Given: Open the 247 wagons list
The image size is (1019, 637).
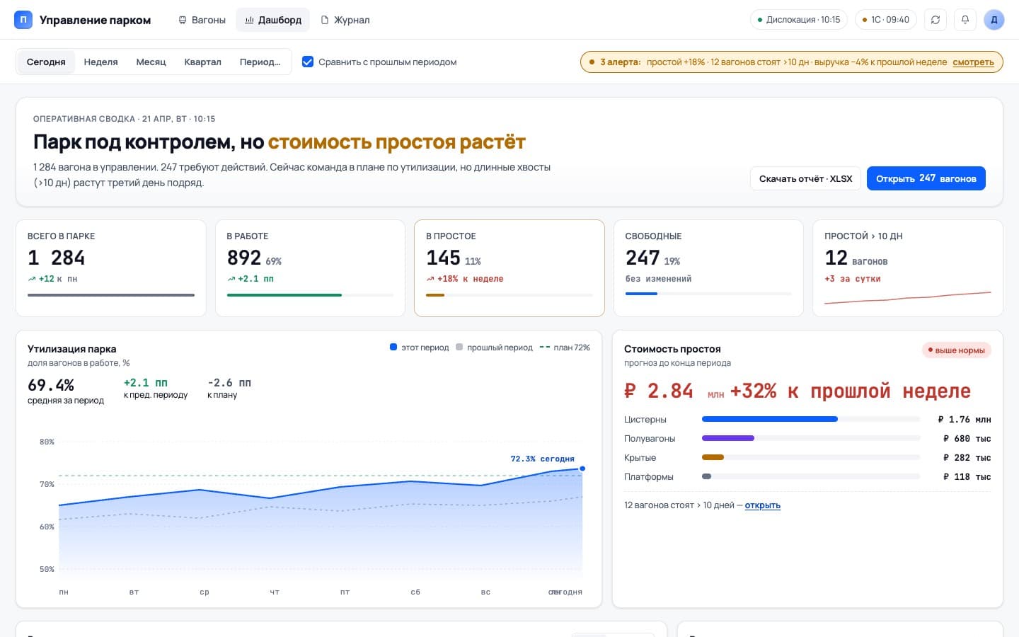Looking at the screenshot, I should tap(926, 178).
